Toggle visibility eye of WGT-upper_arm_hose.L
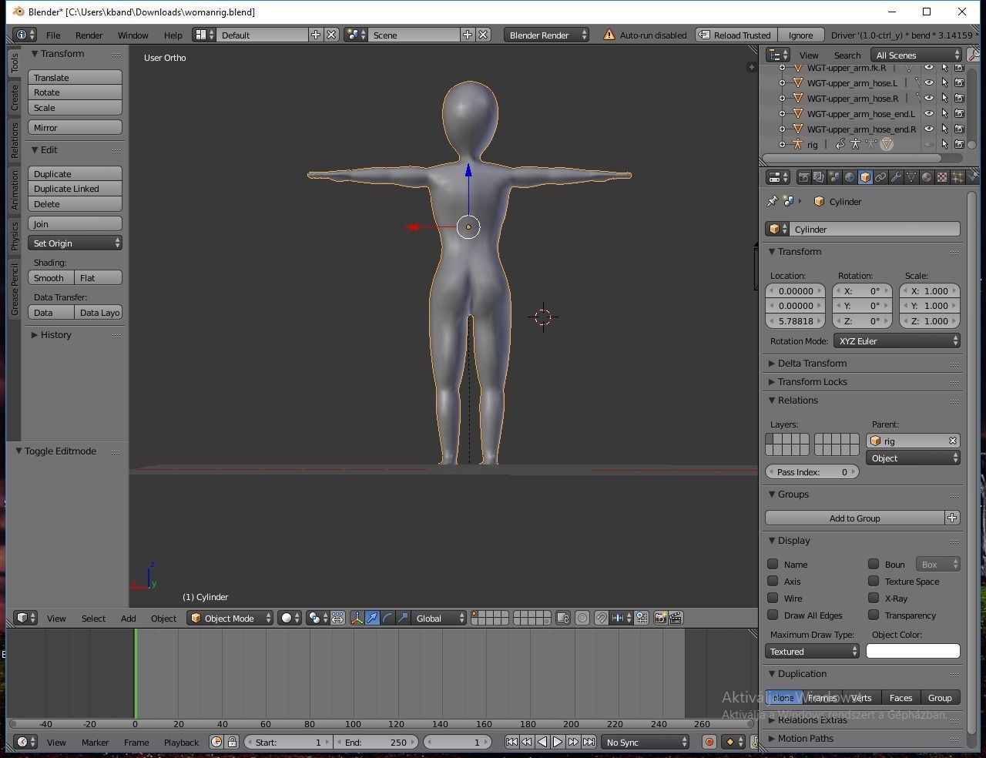The image size is (986, 758). pos(929,82)
